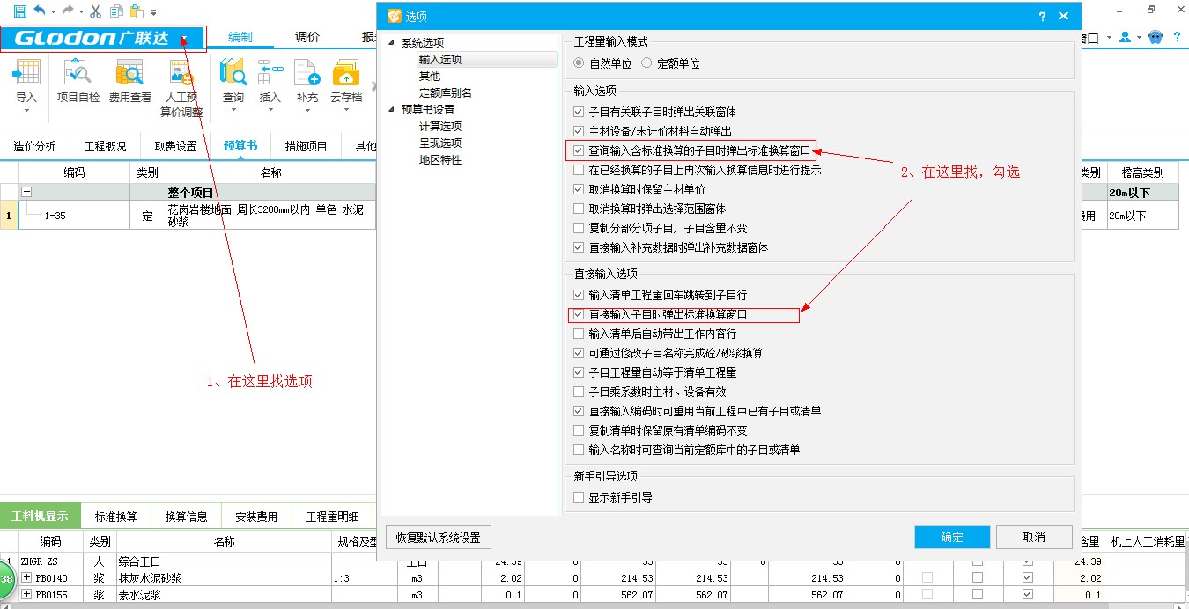
Task: Open the 费用查看 cost view tool
Action: 130,81
